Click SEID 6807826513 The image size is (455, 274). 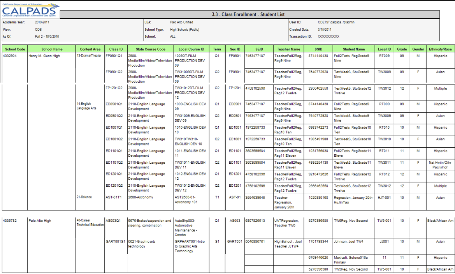255,221
